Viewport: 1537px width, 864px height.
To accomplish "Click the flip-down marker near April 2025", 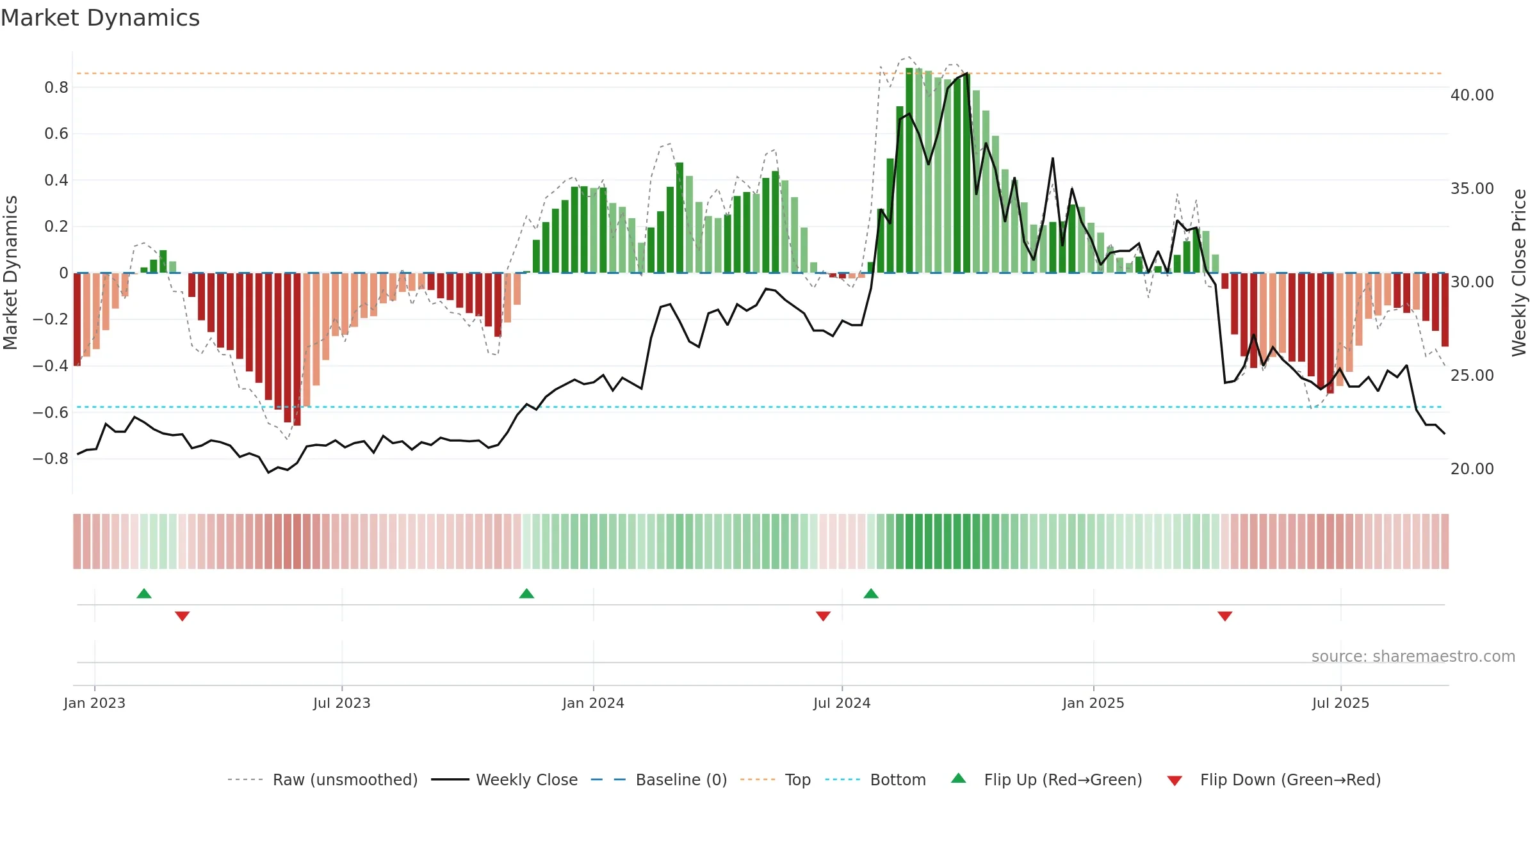I will point(1225,616).
